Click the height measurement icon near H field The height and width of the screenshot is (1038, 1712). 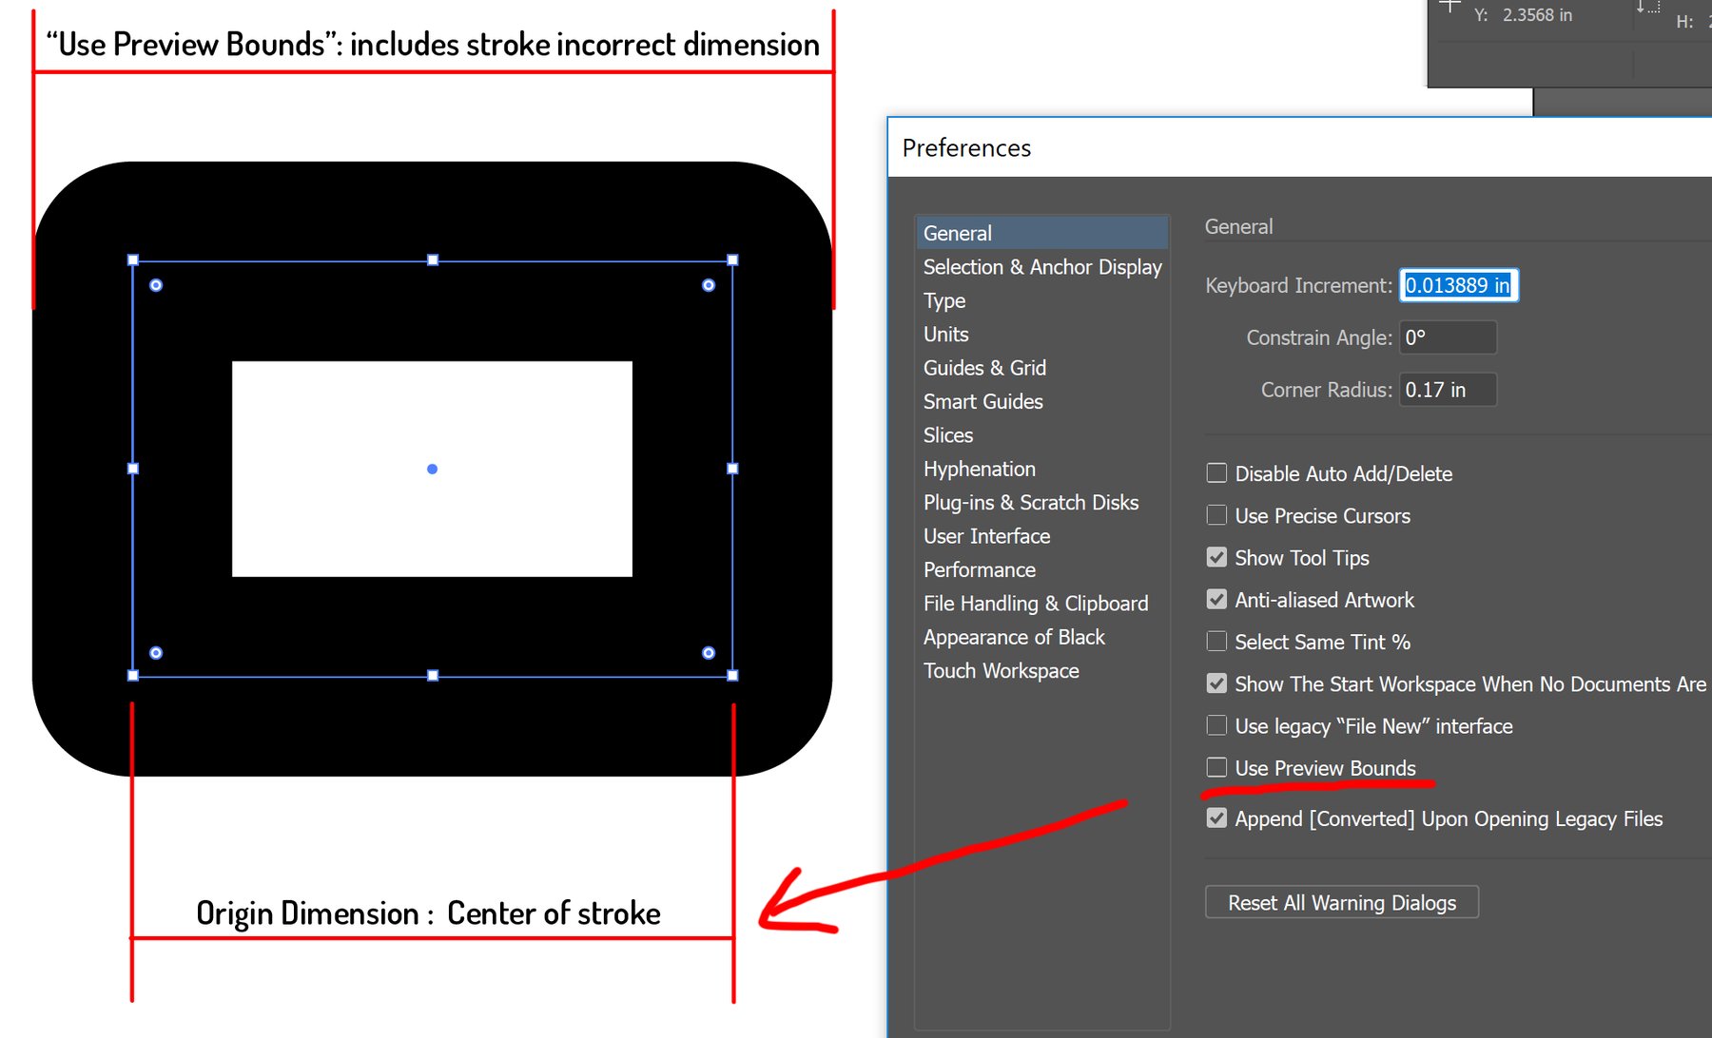pyautogui.click(x=1650, y=10)
